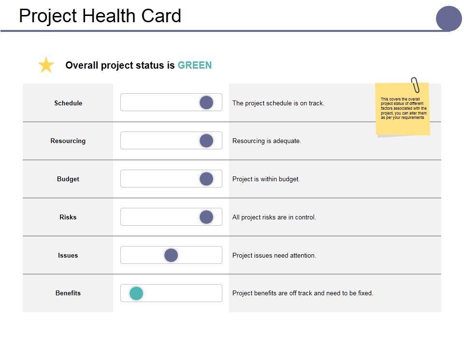Image resolution: width=464 pixels, height=348 pixels.
Task: Click the Risks status switch knob
Action: pos(206,217)
